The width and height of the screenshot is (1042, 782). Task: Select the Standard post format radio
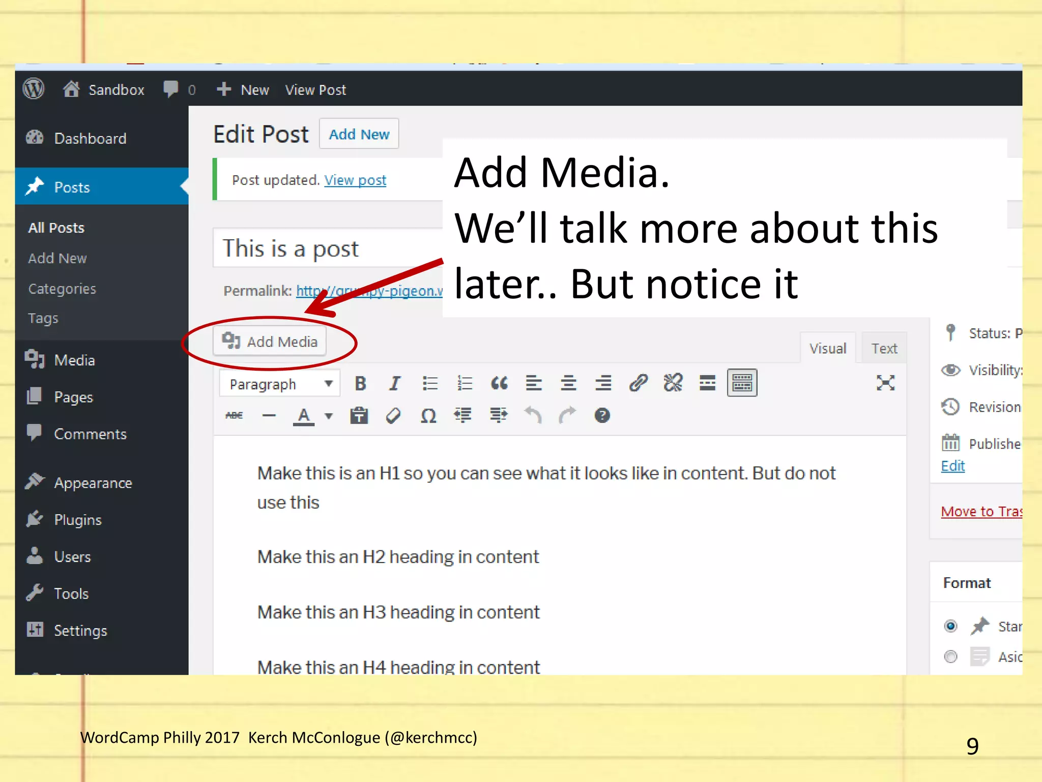[950, 626]
